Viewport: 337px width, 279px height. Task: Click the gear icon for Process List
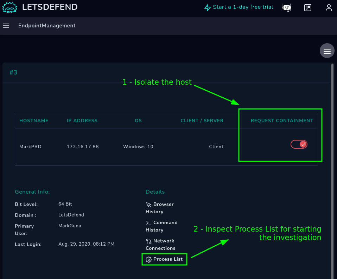pyautogui.click(x=148, y=259)
